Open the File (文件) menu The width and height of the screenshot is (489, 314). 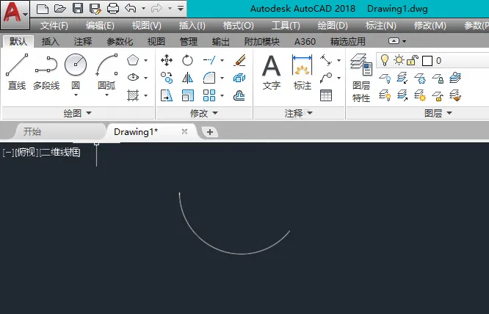[x=54, y=25]
